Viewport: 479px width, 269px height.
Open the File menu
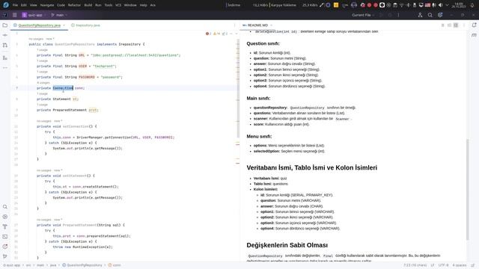(15, 5)
